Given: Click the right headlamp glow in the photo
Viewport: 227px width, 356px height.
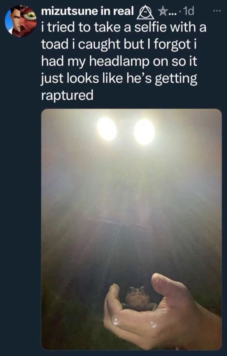Looking at the screenshot, I should pos(144,132).
